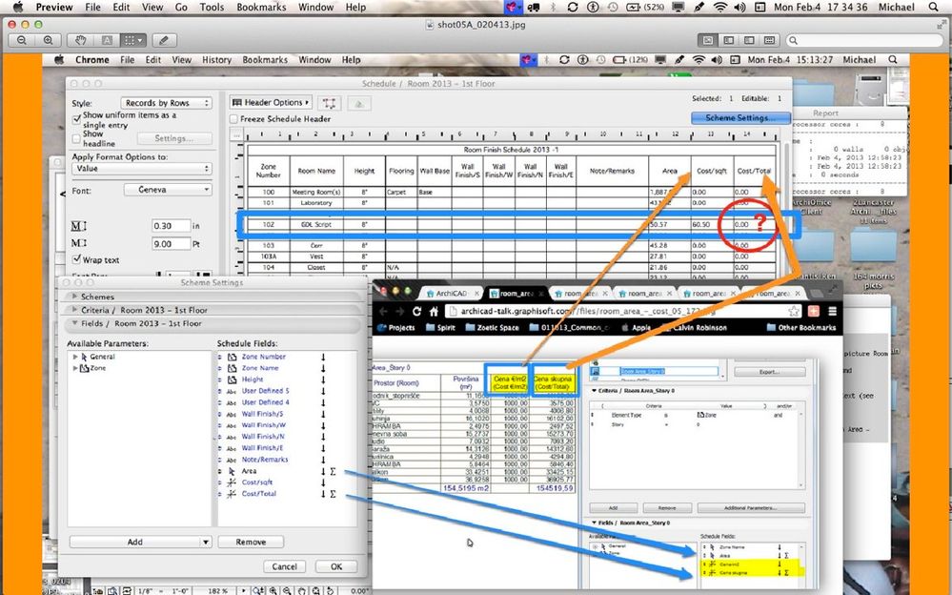Open the rectangular selection tool dropdown

coord(132,40)
